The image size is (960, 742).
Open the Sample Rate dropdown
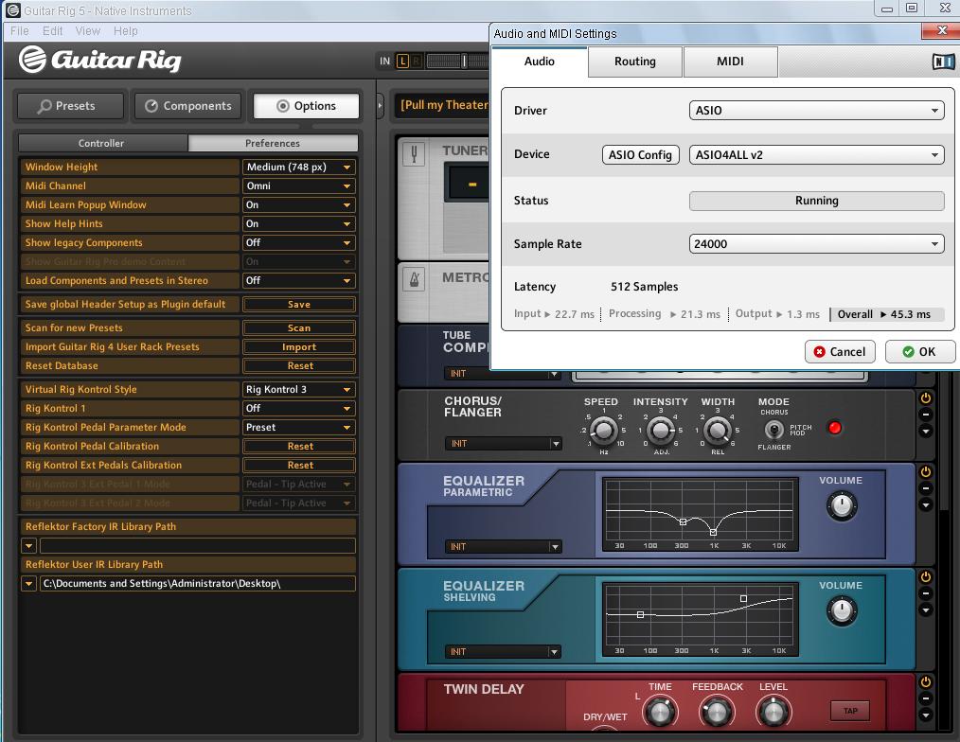click(x=816, y=244)
